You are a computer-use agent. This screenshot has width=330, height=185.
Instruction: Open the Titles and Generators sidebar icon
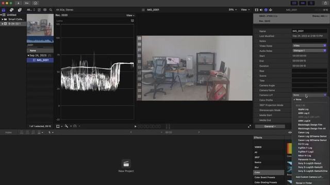pyautogui.click(x=20, y=10)
